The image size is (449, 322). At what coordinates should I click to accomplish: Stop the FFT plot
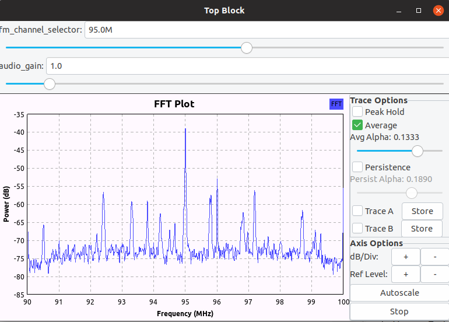point(399,311)
